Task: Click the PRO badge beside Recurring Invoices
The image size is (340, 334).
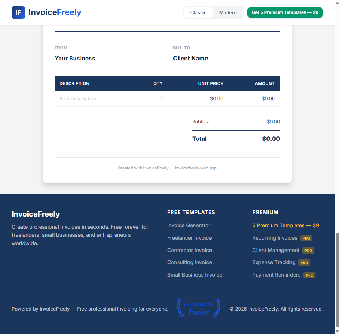Action: click(306, 238)
